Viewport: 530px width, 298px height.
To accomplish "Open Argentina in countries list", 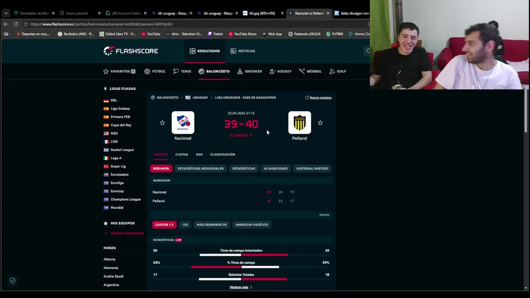I will pos(111,285).
